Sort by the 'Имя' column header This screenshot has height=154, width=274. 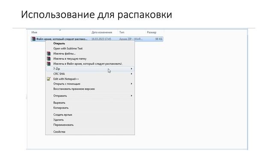tap(34, 33)
